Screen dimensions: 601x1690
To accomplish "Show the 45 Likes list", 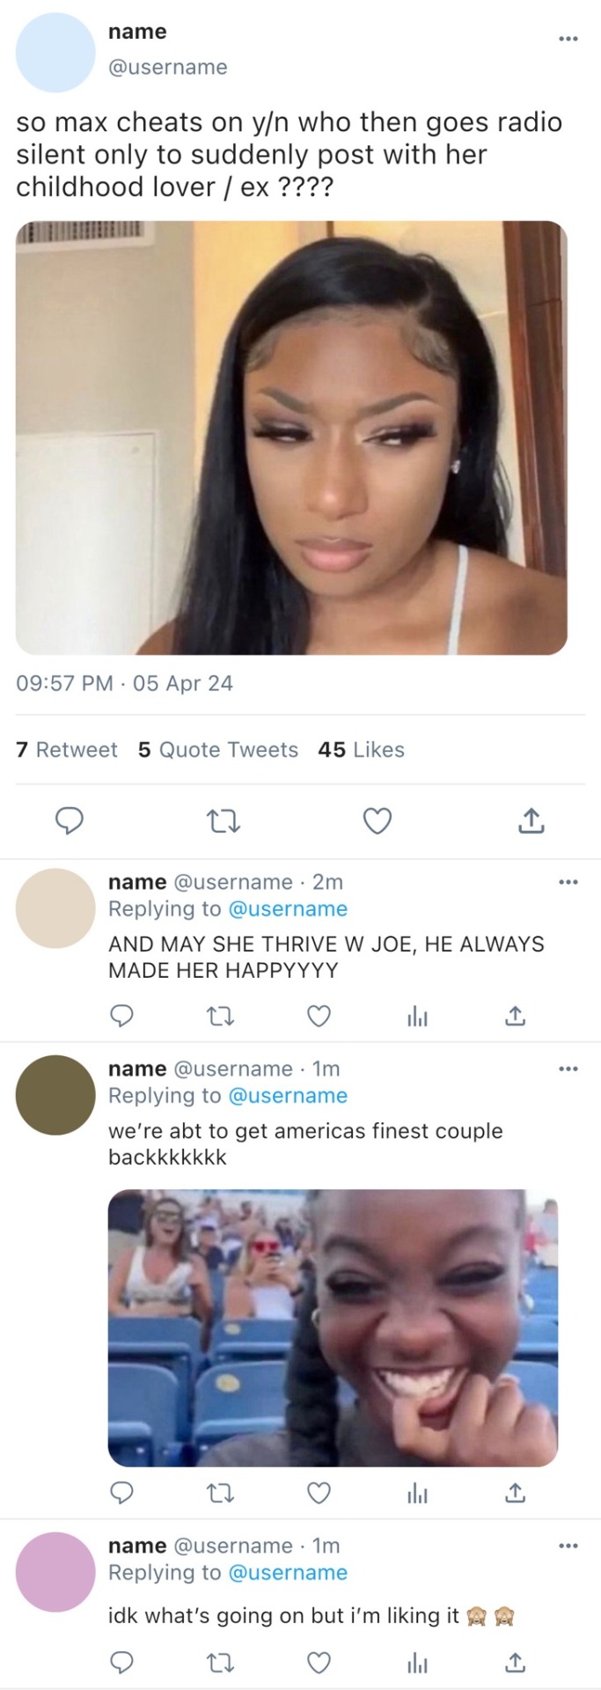I will point(361,750).
